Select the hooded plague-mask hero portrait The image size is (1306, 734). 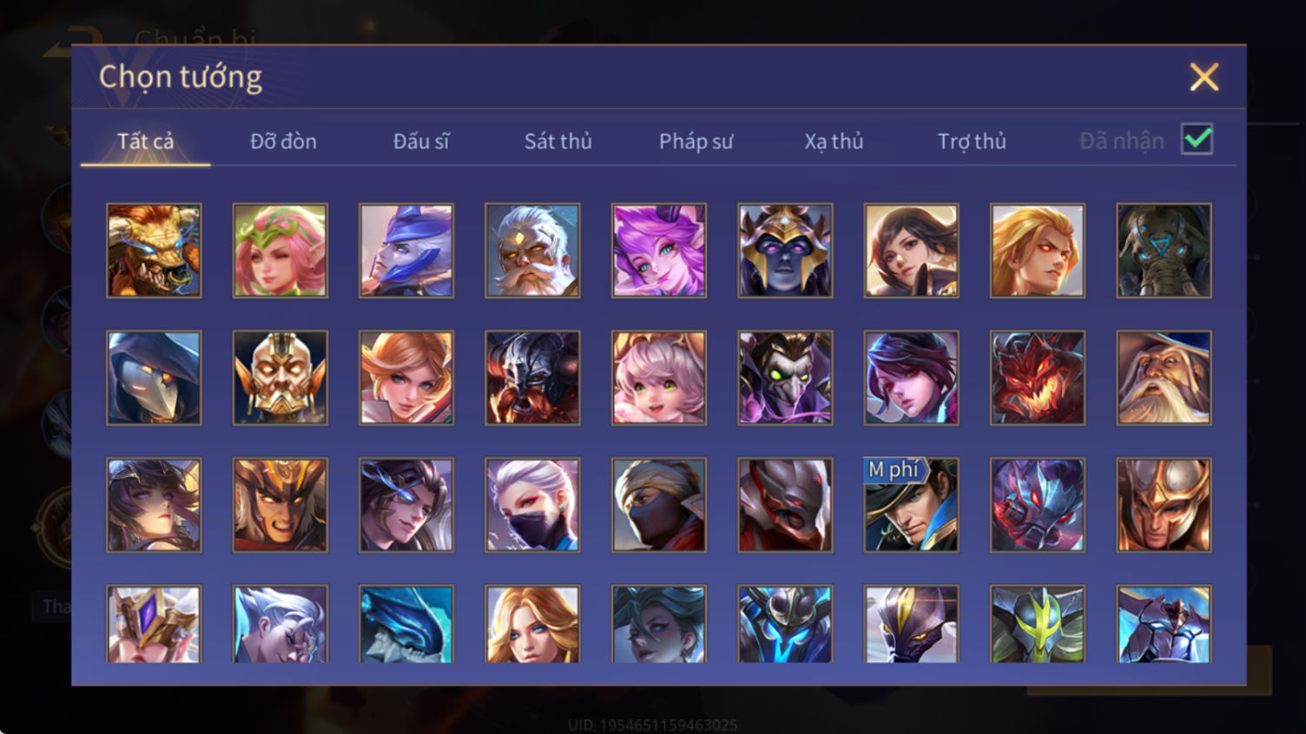tap(154, 377)
